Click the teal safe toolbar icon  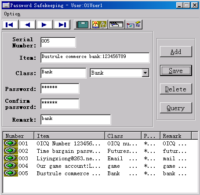tap(82, 25)
